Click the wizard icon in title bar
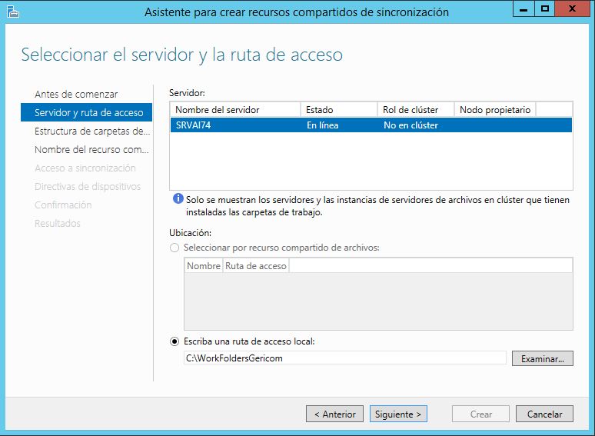This screenshot has height=436, width=595. coord(12,11)
